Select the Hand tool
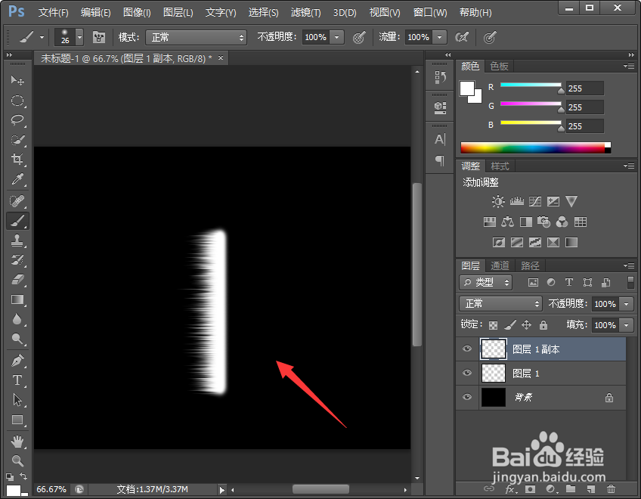 point(17,442)
